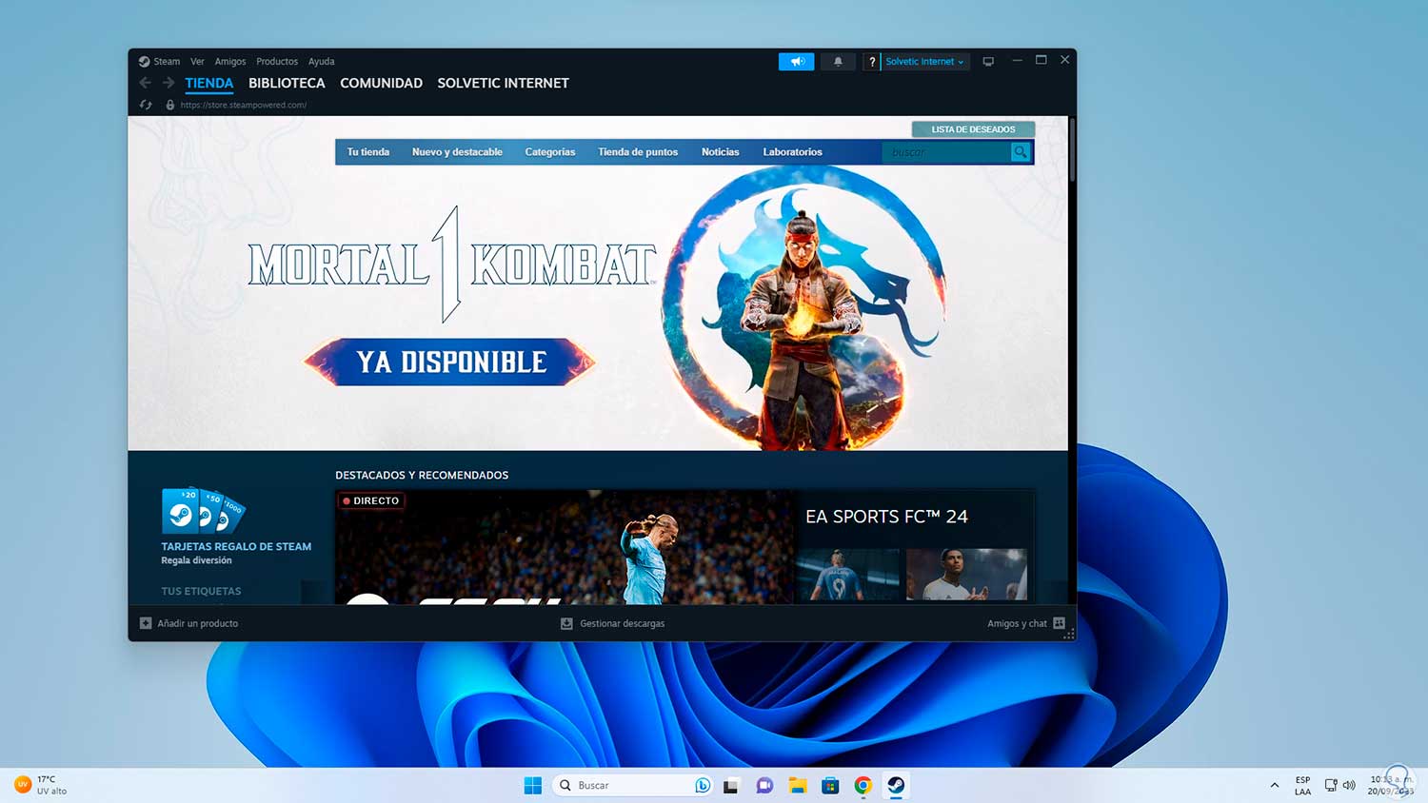Viewport: 1428px width, 803px height.
Task: Open the Amigos y chat icon
Action: [1059, 623]
